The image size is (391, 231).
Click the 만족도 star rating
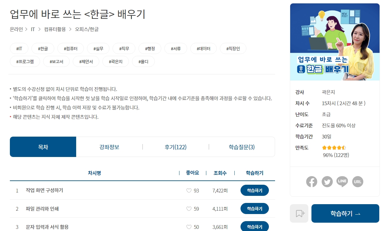[334, 148]
